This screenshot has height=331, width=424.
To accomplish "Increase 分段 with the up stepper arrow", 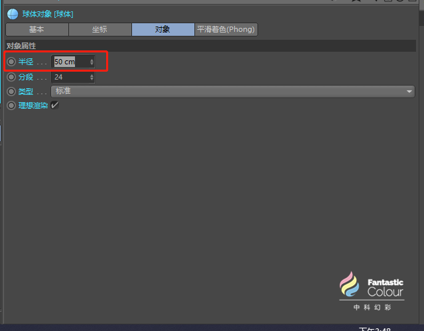I will pyautogui.click(x=92, y=75).
